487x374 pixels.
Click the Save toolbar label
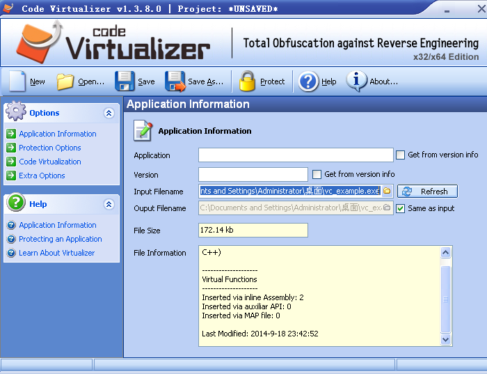click(x=146, y=81)
